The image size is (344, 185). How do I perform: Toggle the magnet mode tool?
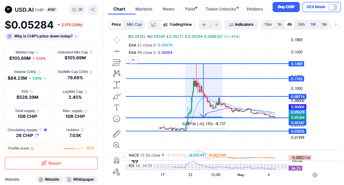(x=116, y=160)
